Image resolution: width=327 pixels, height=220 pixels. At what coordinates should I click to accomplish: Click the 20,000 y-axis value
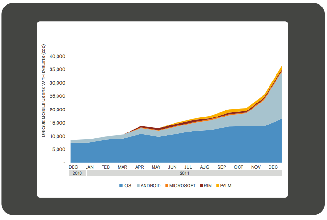point(57,110)
